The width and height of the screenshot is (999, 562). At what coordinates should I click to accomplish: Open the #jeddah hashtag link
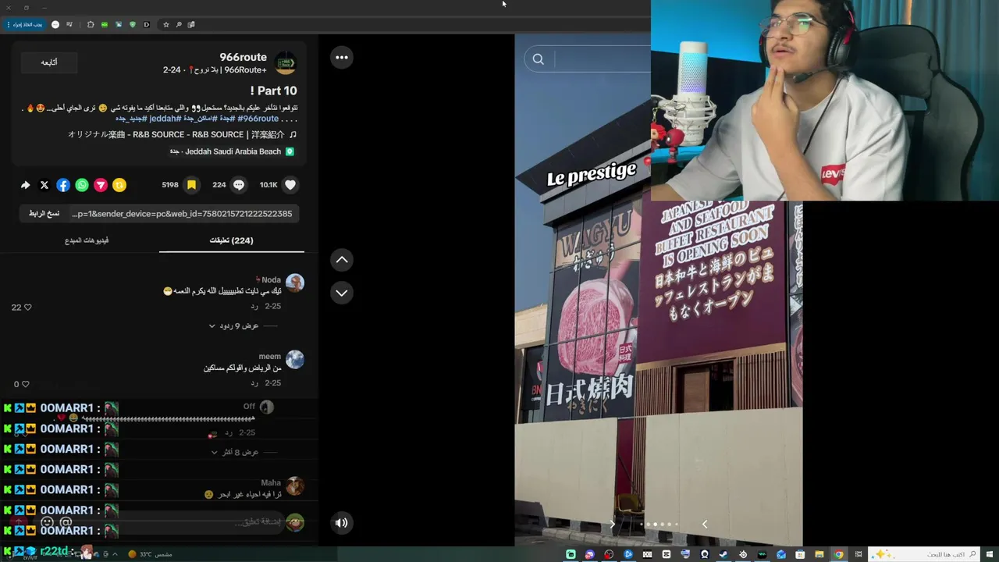(165, 119)
